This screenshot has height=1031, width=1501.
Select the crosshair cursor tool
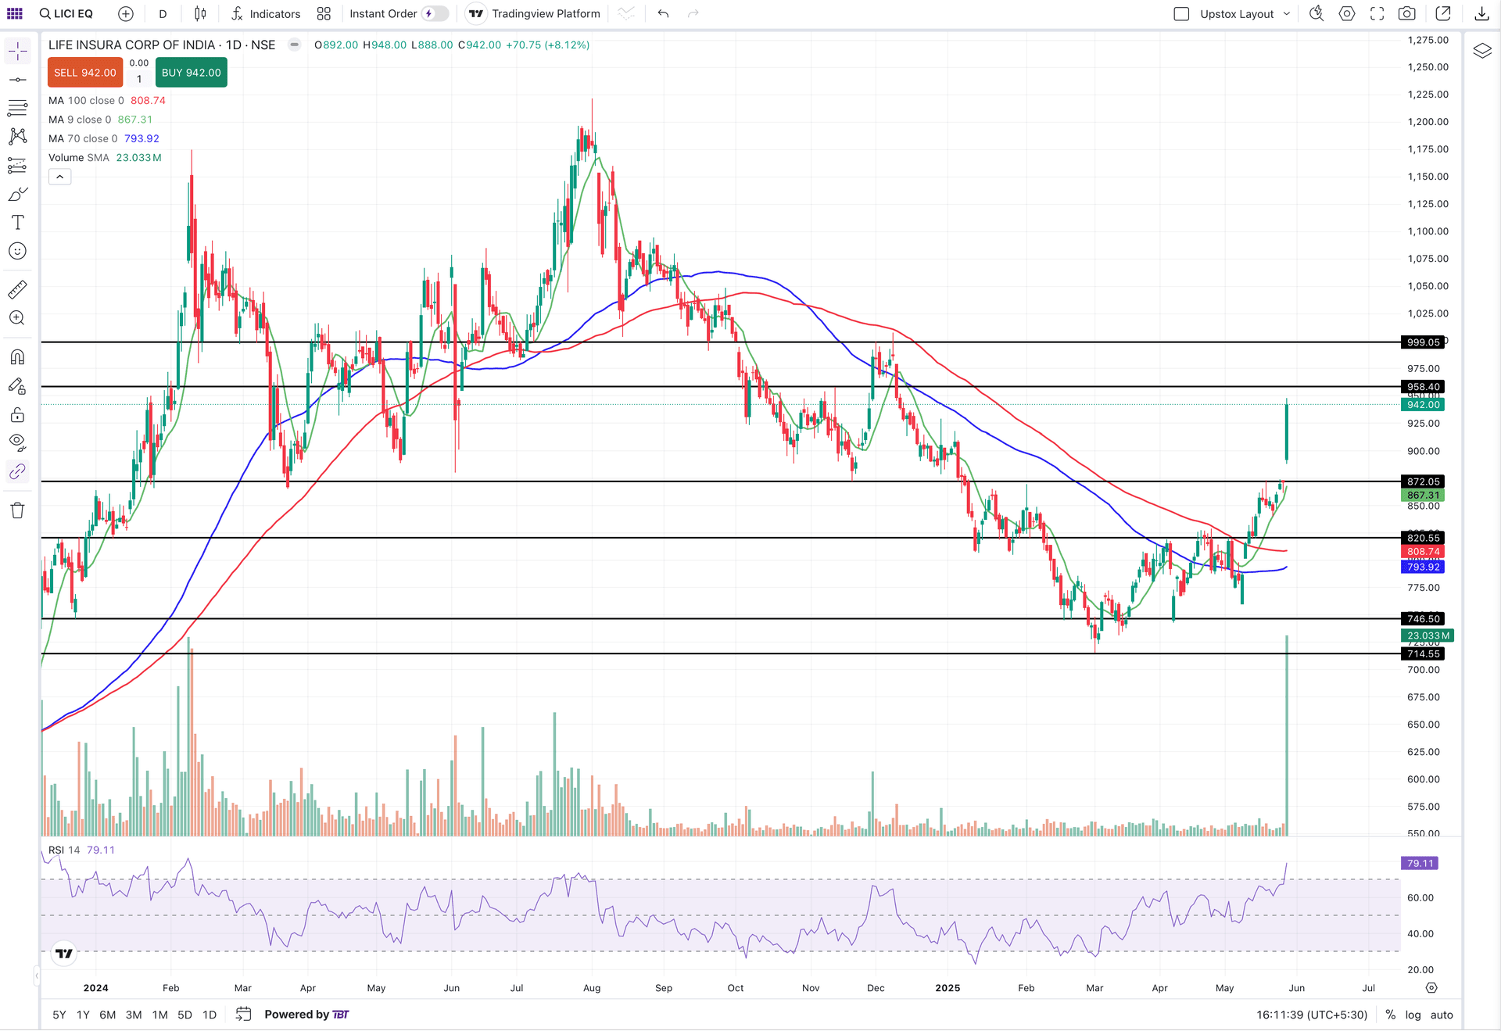click(17, 52)
